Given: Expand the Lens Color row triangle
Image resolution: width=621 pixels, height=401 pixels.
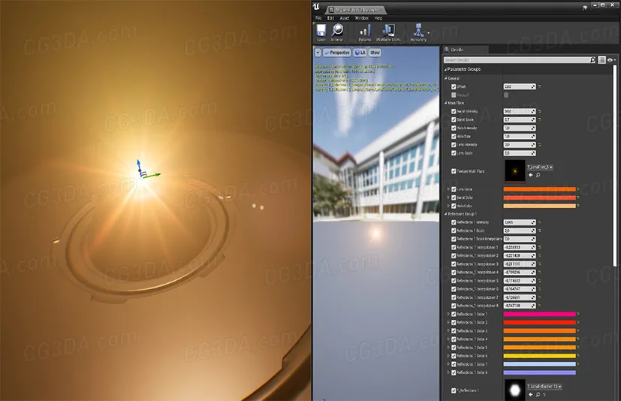Looking at the screenshot, I should point(448,189).
